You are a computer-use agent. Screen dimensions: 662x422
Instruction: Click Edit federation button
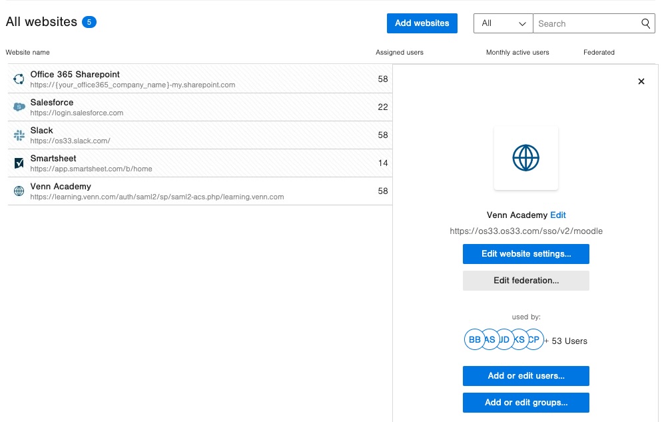(x=525, y=281)
